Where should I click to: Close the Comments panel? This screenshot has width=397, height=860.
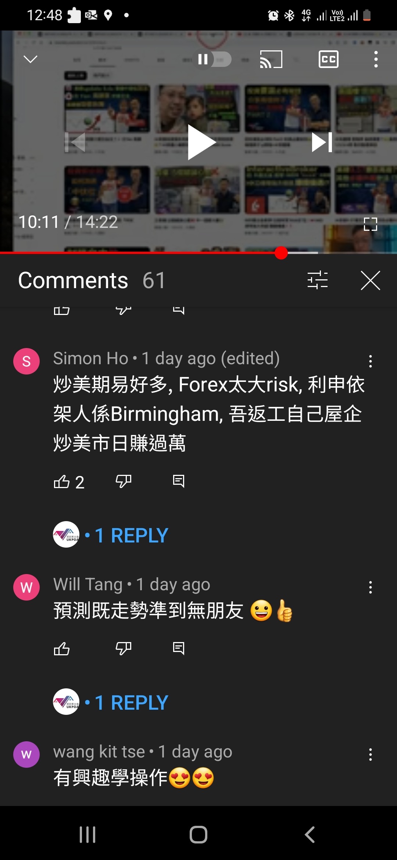click(x=371, y=280)
